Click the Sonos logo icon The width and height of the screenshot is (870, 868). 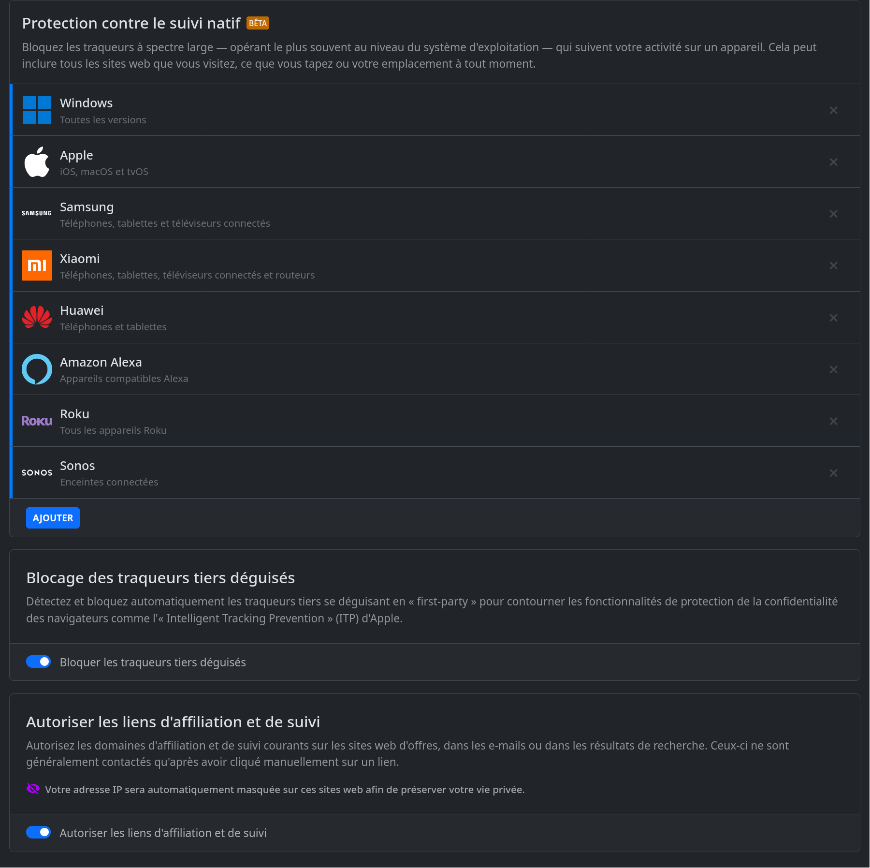(37, 473)
